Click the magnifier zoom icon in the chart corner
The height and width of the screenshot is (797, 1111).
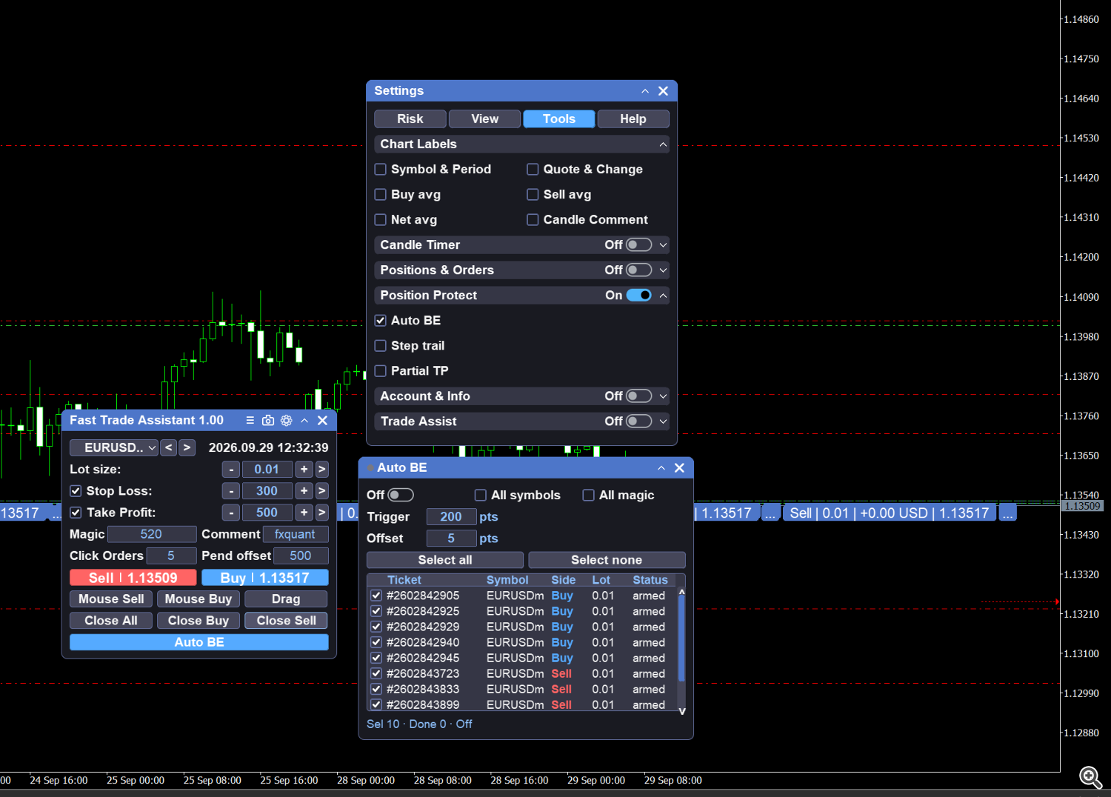pos(1090,777)
